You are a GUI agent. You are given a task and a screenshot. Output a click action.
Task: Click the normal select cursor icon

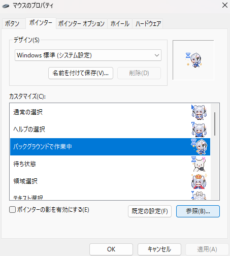point(199,112)
